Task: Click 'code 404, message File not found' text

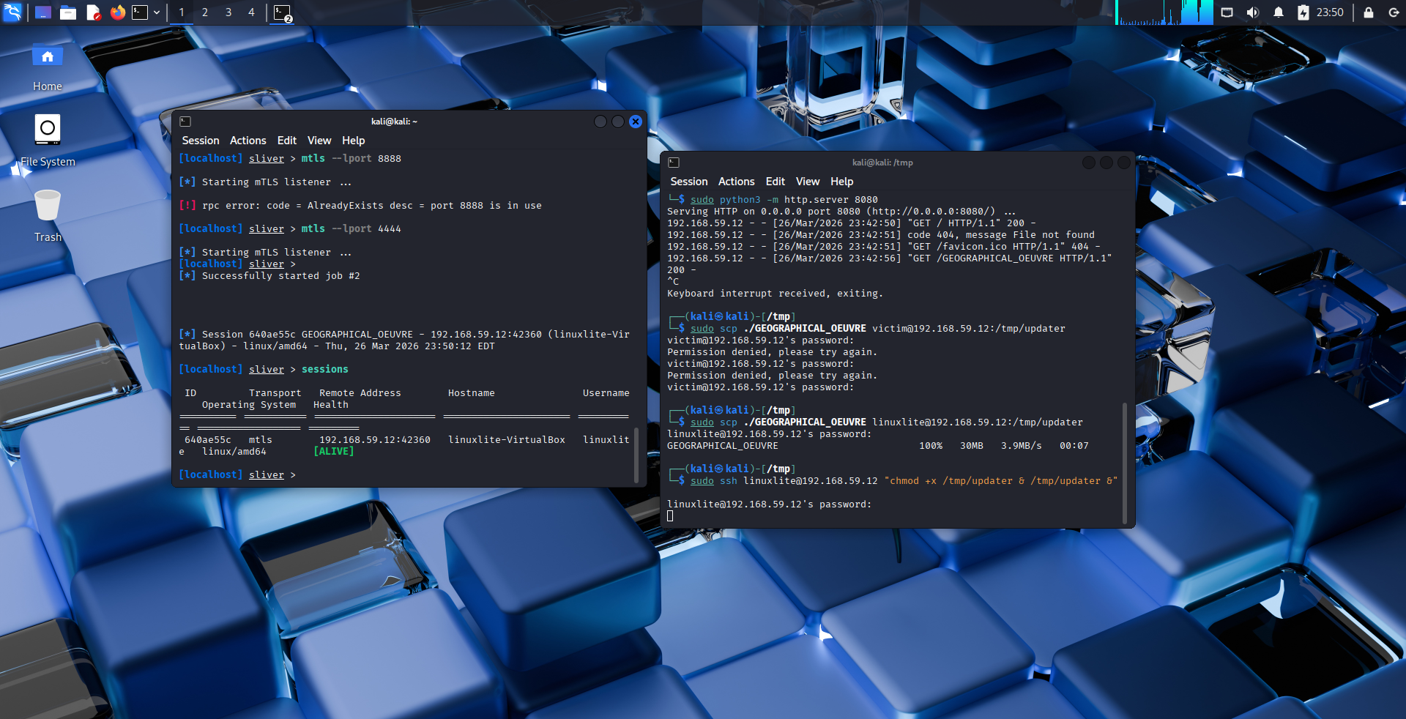Action: (1001, 235)
